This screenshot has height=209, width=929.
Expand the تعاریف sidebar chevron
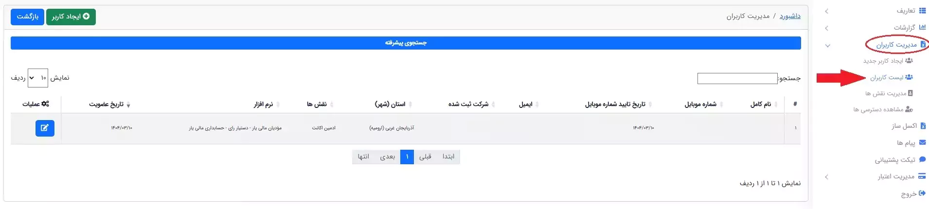(827, 11)
